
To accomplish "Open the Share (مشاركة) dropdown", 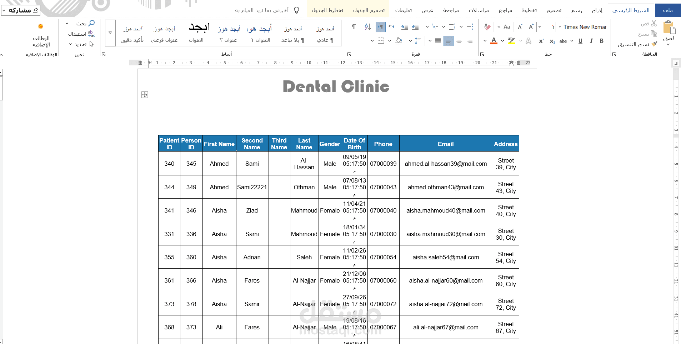I will pos(4,10).
